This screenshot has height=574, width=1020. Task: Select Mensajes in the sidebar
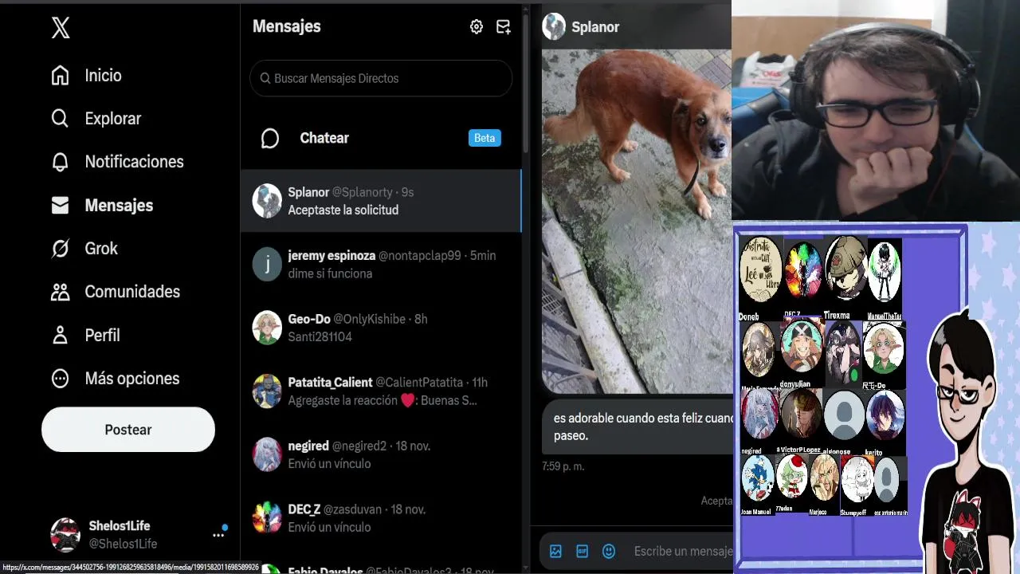tap(101, 206)
